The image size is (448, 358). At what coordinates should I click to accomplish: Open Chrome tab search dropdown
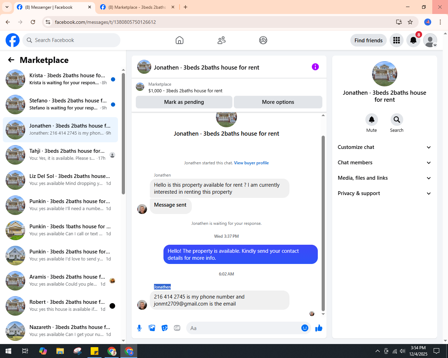(x=7, y=7)
